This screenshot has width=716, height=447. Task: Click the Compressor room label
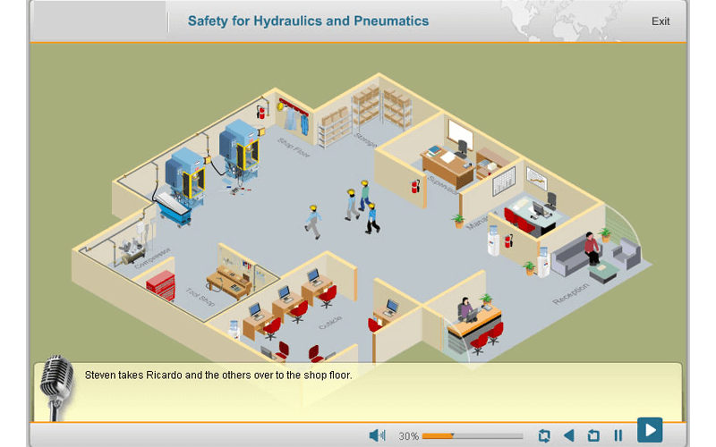click(151, 260)
